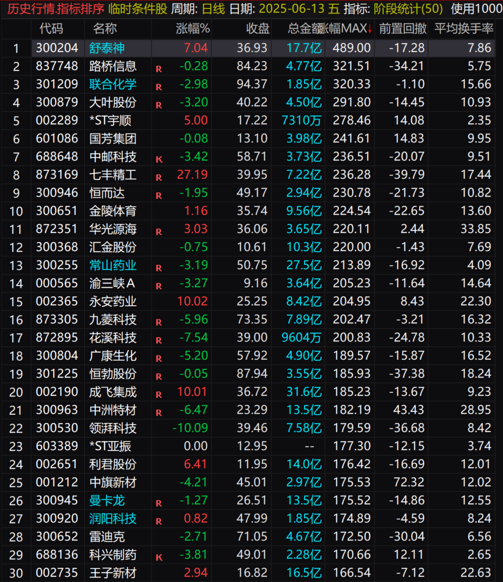The height and width of the screenshot is (582, 503).
Task: Select the 联合化学 stock name
Action: coord(113,84)
